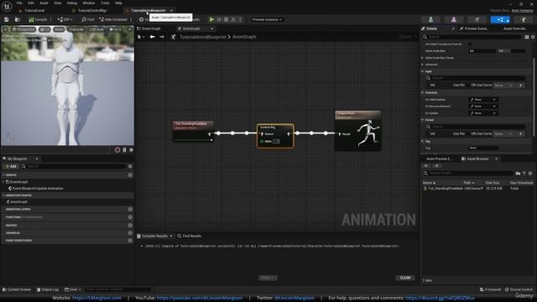Open the Diff dropdown in toolbar
The width and height of the screenshot is (537, 302).
pyautogui.click(x=65, y=19)
